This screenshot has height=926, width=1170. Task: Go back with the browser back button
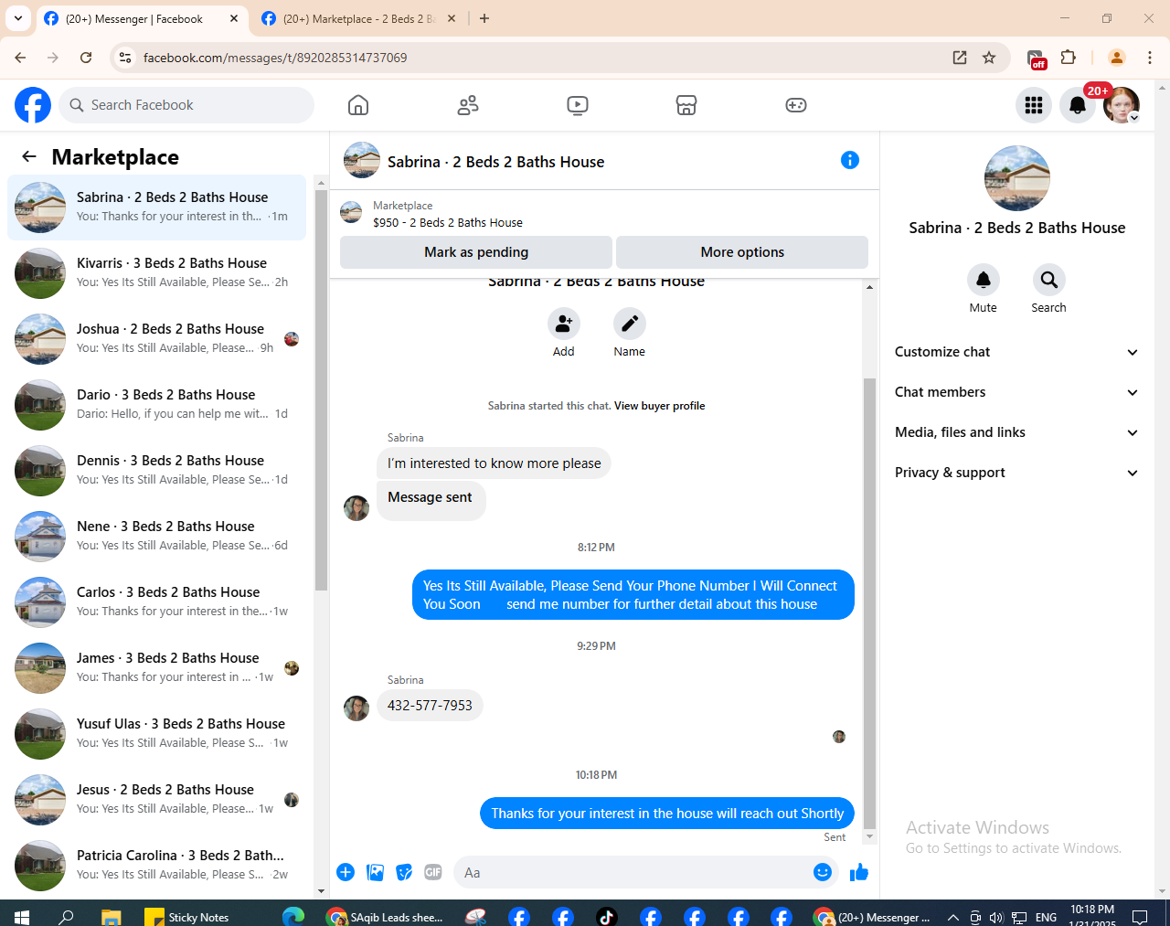20,58
